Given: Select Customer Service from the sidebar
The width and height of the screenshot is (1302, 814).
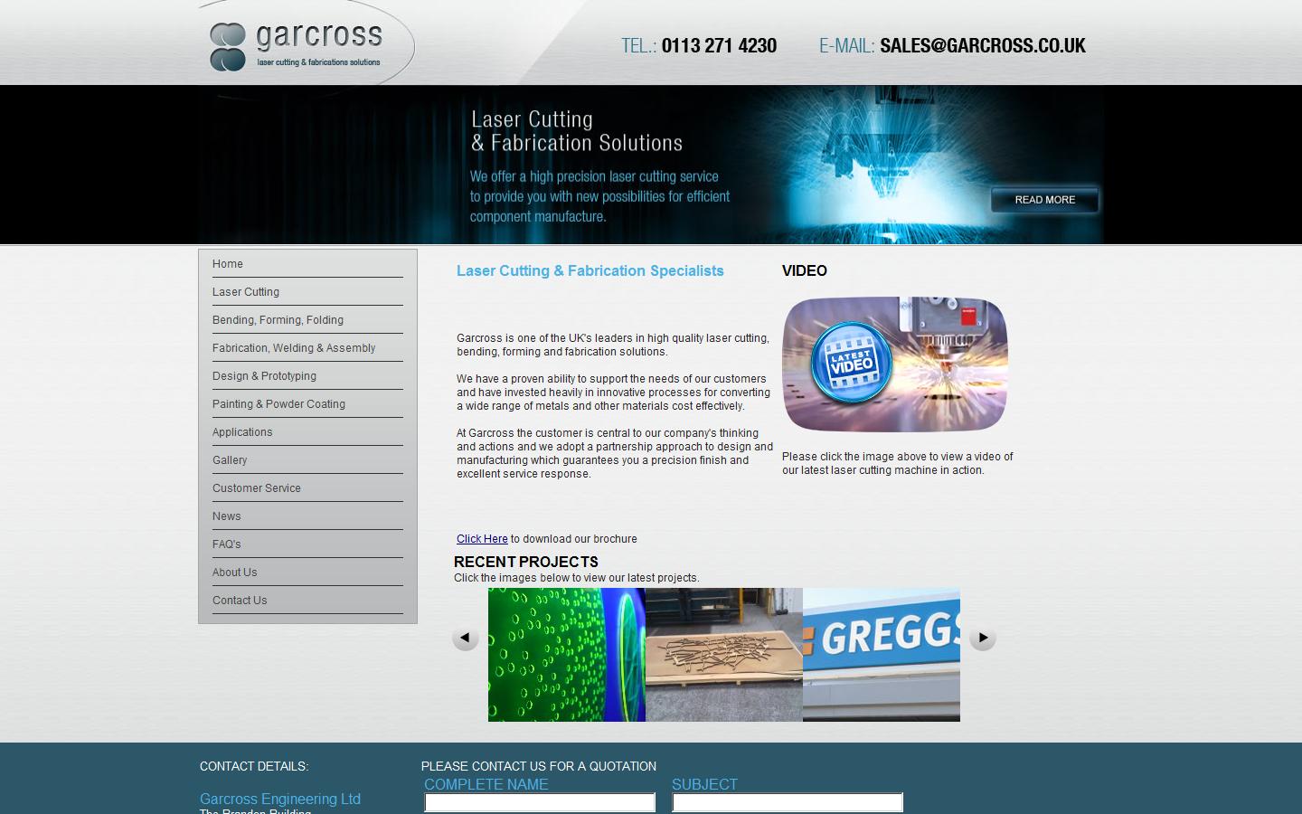Looking at the screenshot, I should click(257, 487).
